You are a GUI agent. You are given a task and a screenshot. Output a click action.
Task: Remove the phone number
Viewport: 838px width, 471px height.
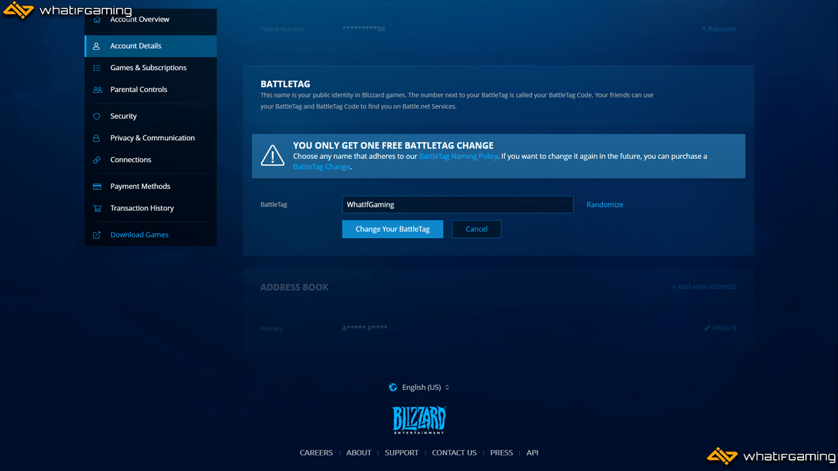pyautogui.click(x=719, y=29)
